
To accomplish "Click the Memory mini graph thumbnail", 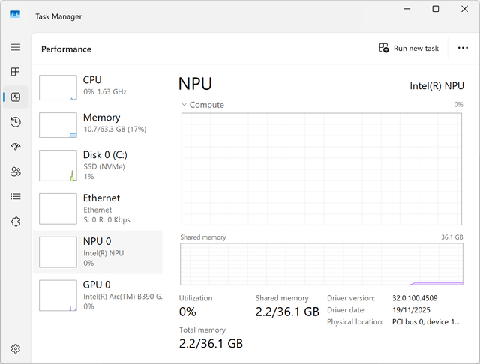I will [x=58, y=125].
